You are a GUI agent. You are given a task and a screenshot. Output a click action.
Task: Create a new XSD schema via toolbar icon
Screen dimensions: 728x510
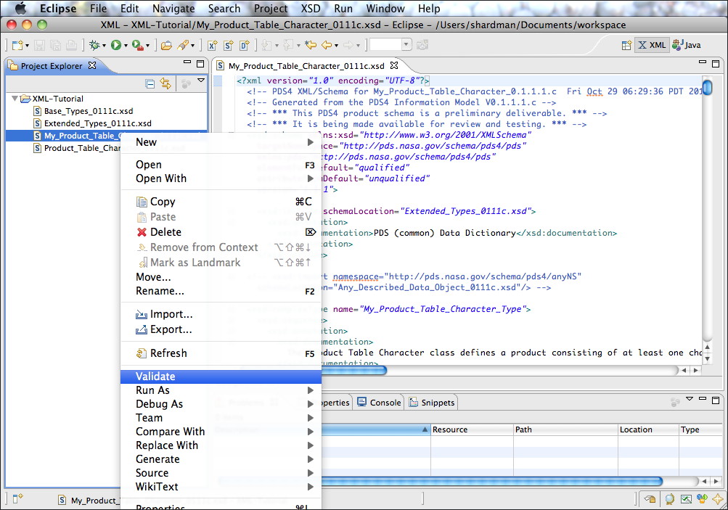[228, 45]
